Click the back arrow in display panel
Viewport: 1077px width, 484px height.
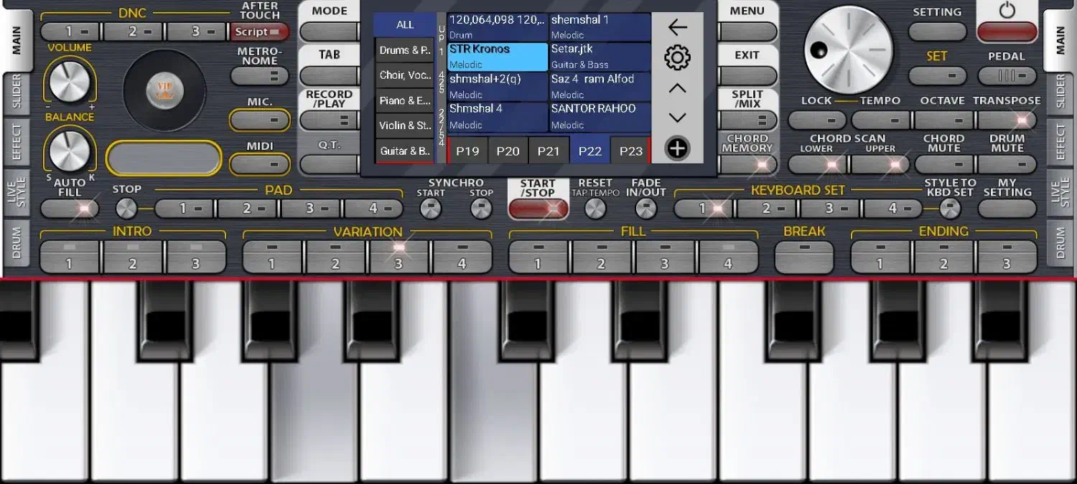[677, 27]
